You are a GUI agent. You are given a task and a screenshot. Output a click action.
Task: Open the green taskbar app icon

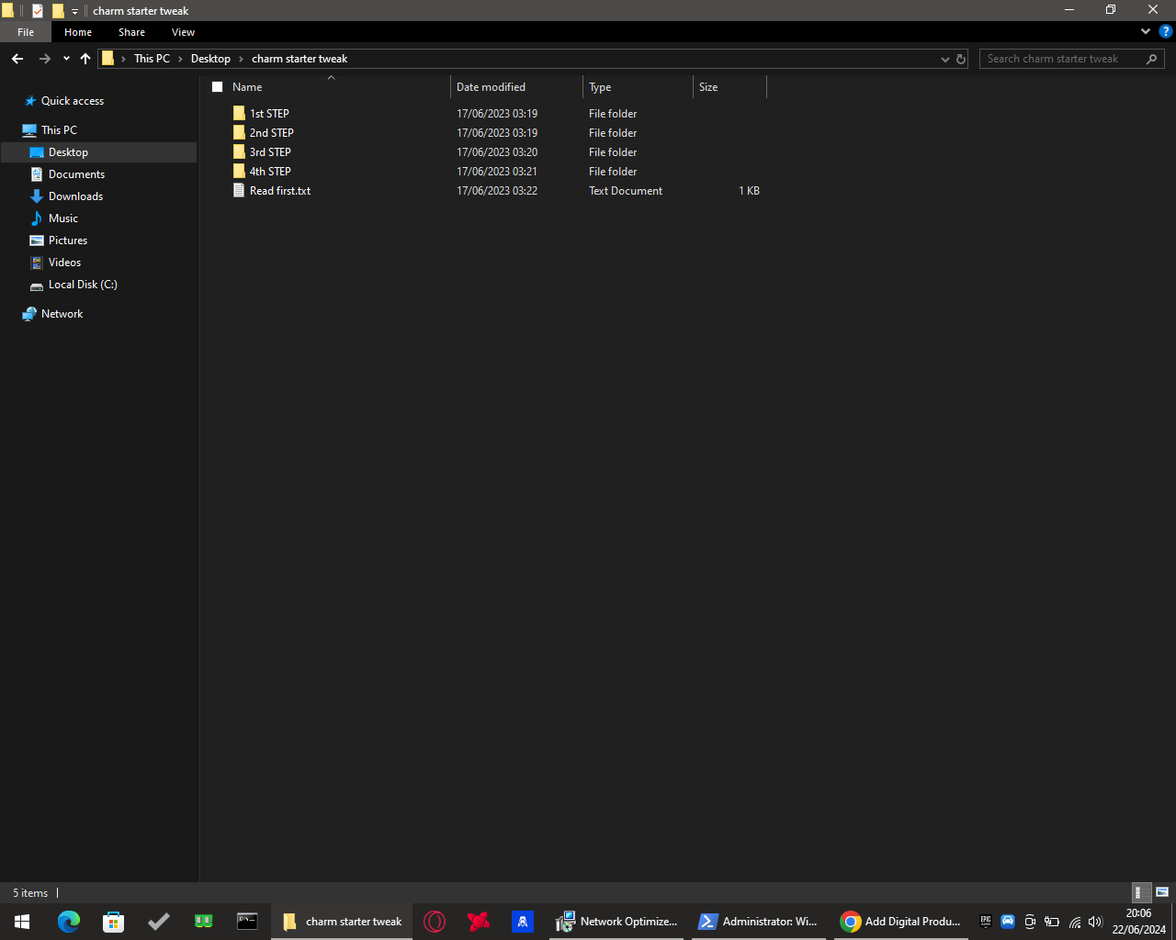203,922
